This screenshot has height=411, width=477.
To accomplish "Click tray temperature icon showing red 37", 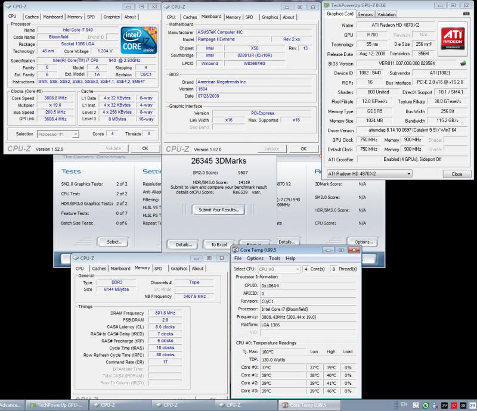I will (x=454, y=405).
